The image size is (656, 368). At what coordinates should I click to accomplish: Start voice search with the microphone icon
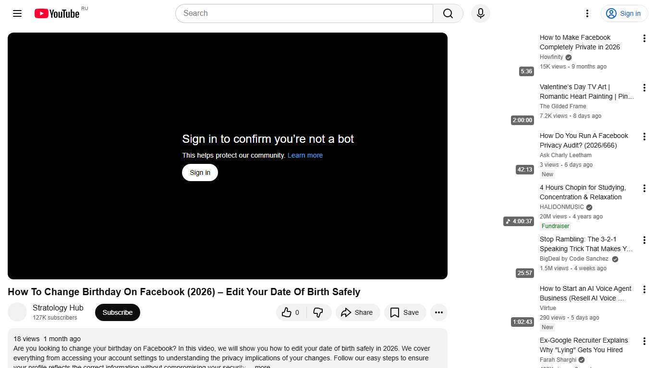480,13
